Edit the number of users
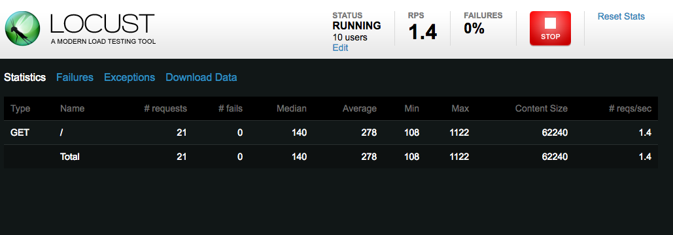Screen dimensions: 673x235 [340, 48]
